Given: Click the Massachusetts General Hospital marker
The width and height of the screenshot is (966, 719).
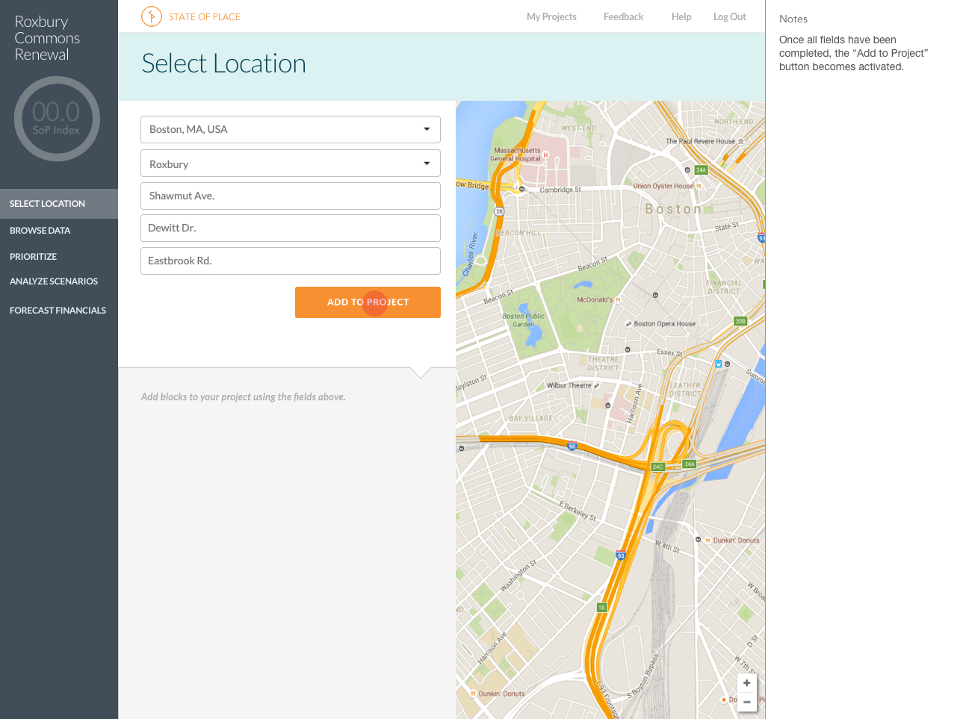Looking at the screenshot, I should point(545,155).
